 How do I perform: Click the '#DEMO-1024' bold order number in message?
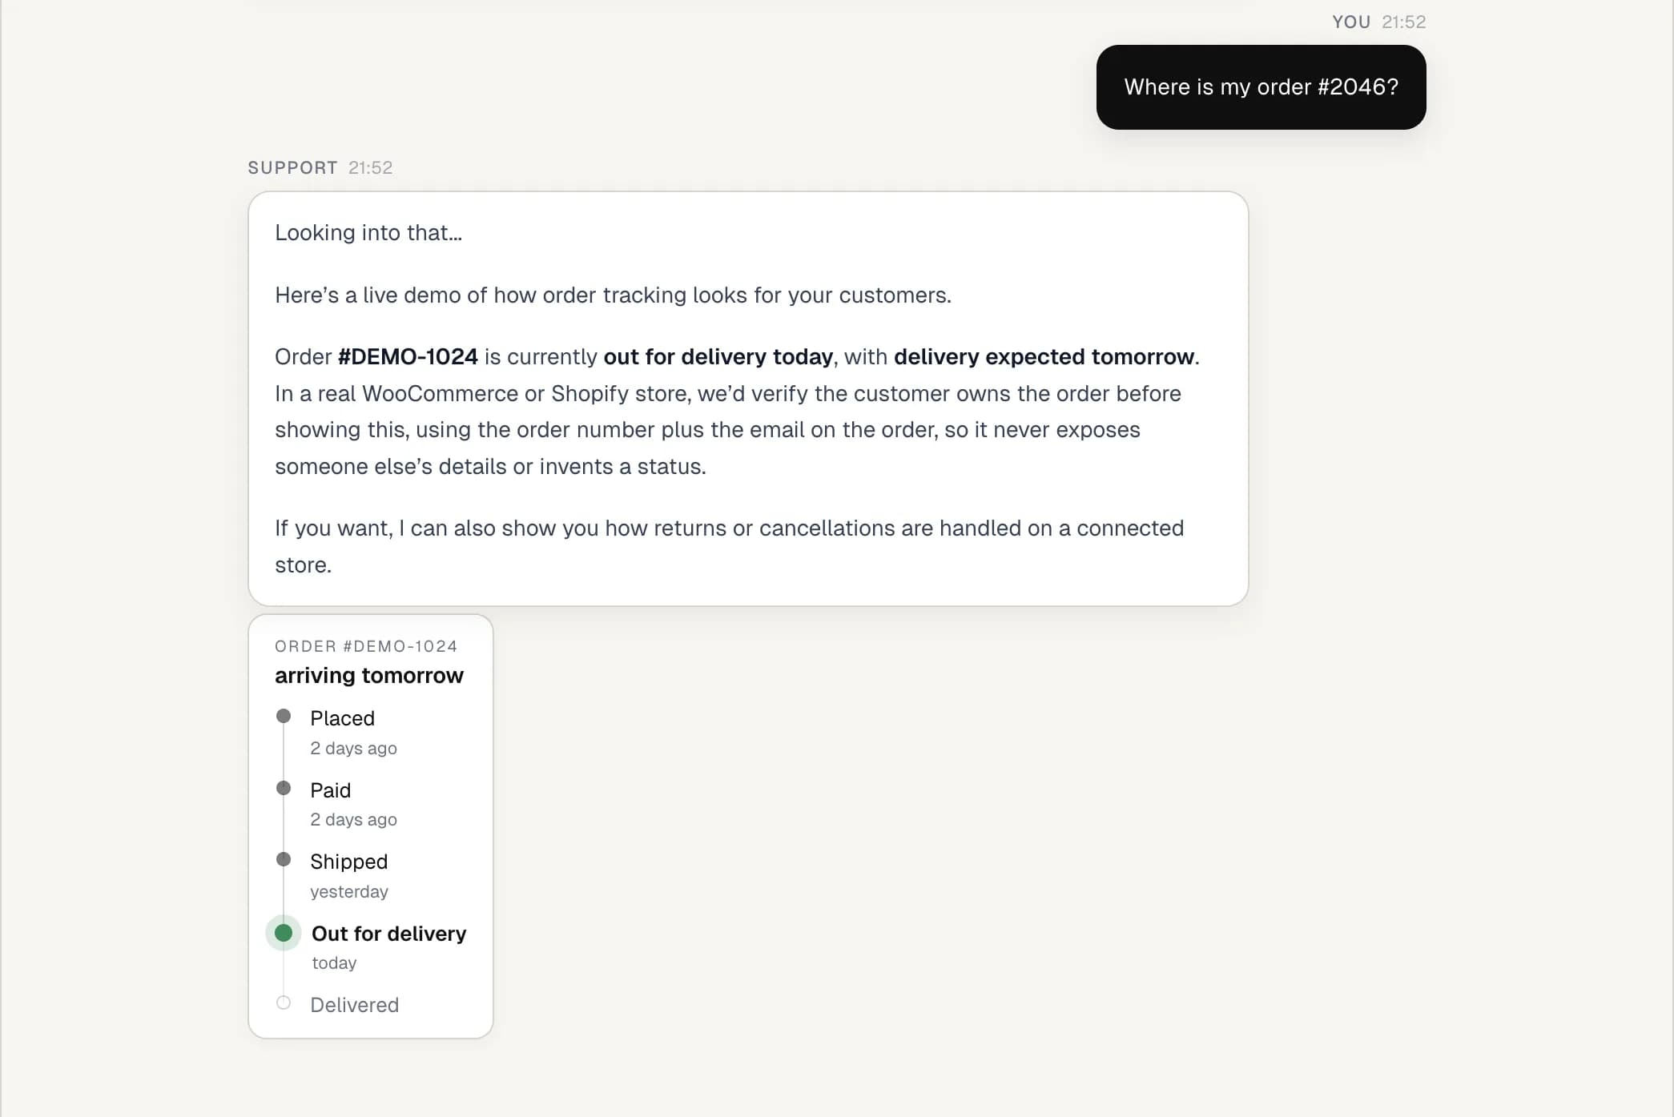[408, 357]
